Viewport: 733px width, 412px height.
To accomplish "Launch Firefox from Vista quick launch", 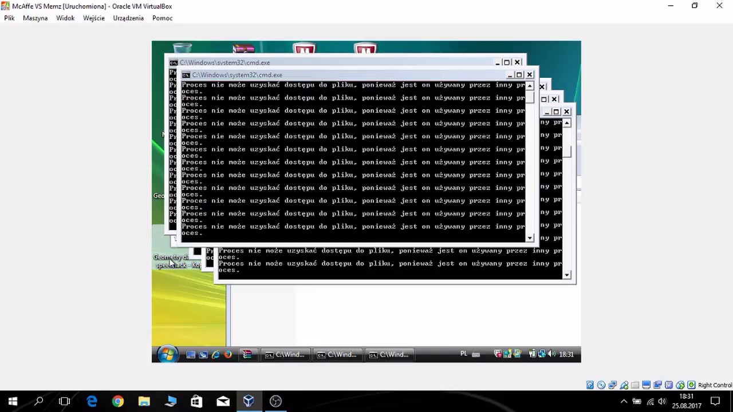I will [228, 355].
